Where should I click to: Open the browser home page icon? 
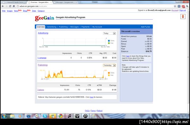(x=14, y=6)
